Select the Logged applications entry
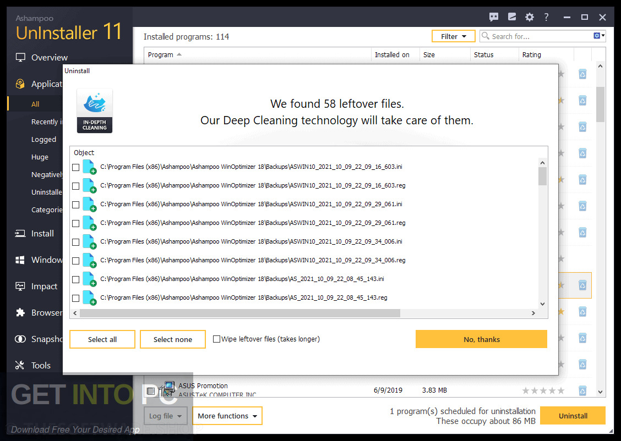This screenshot has height=441, width=621. 43,139
